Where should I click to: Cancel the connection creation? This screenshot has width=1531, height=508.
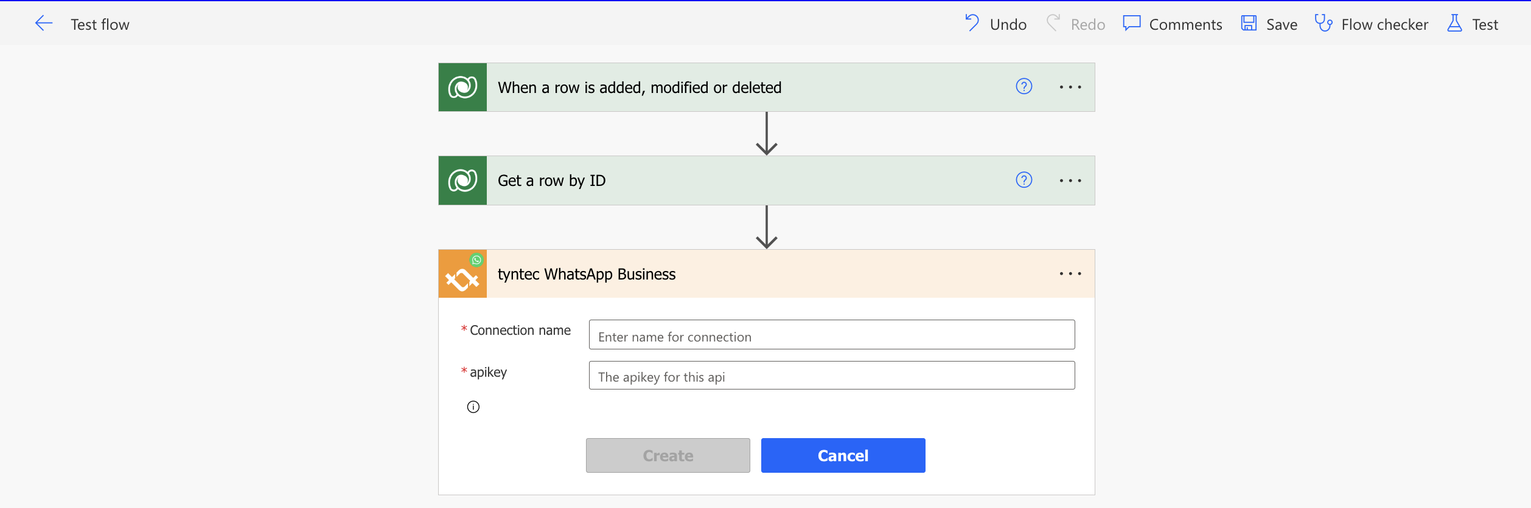pos(843,455)
